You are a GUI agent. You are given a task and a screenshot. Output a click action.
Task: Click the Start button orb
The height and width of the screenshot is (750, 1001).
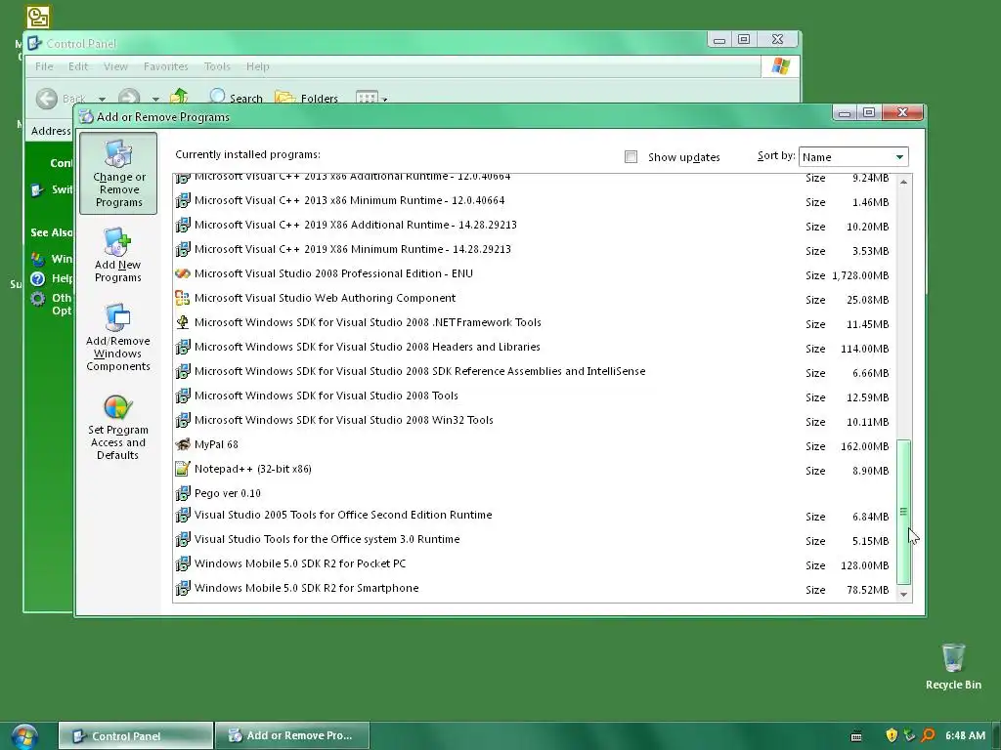click(24, 736)
